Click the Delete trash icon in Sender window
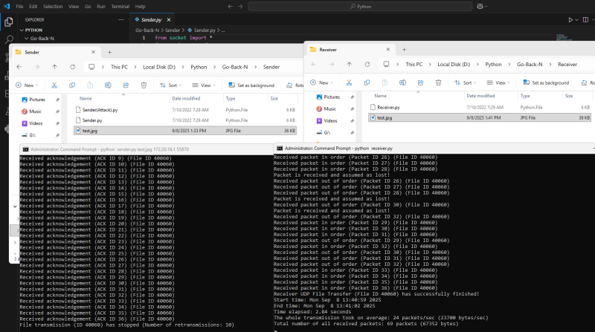Image resolution: width=595 pixels, height=332 pixels. click(x=143, y=85)
